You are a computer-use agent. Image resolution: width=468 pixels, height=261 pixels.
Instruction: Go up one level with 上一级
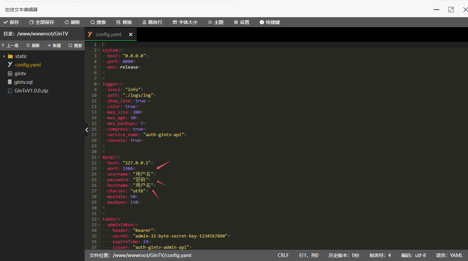[10, 45]
